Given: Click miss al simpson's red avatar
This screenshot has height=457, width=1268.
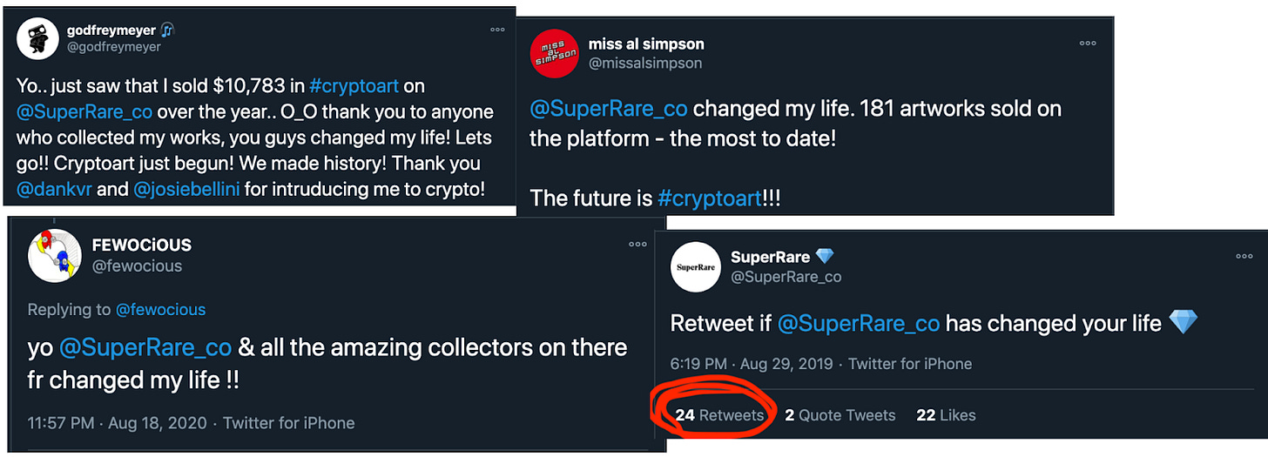Looking at the screenshot, I should [x=552, y=53].
